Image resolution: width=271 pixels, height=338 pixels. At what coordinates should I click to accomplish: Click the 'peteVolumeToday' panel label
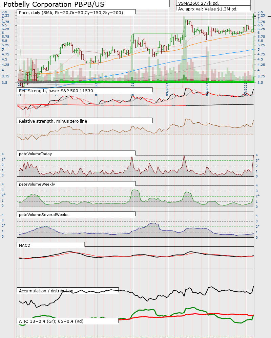[x=36, y=154]
